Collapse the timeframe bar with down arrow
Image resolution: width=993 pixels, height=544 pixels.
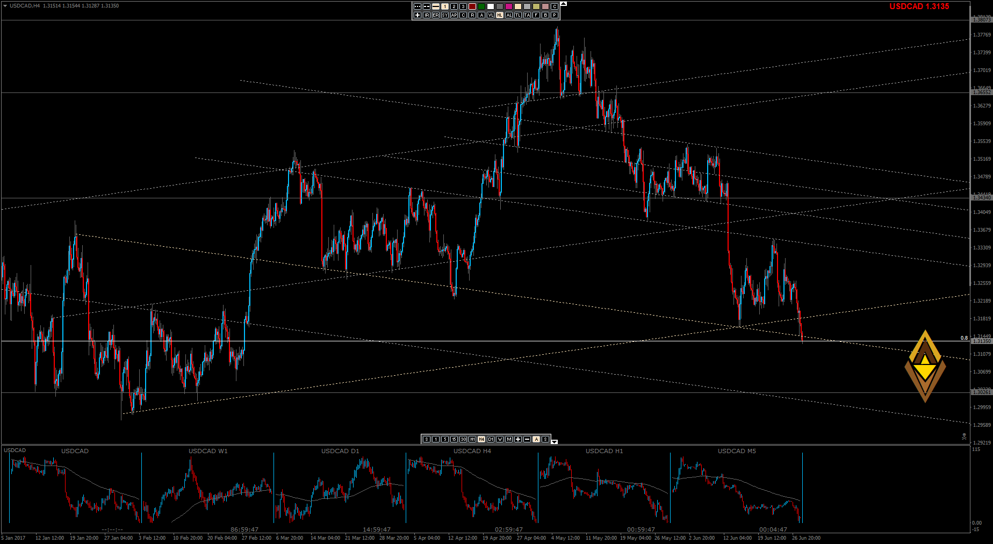(555, 442)
